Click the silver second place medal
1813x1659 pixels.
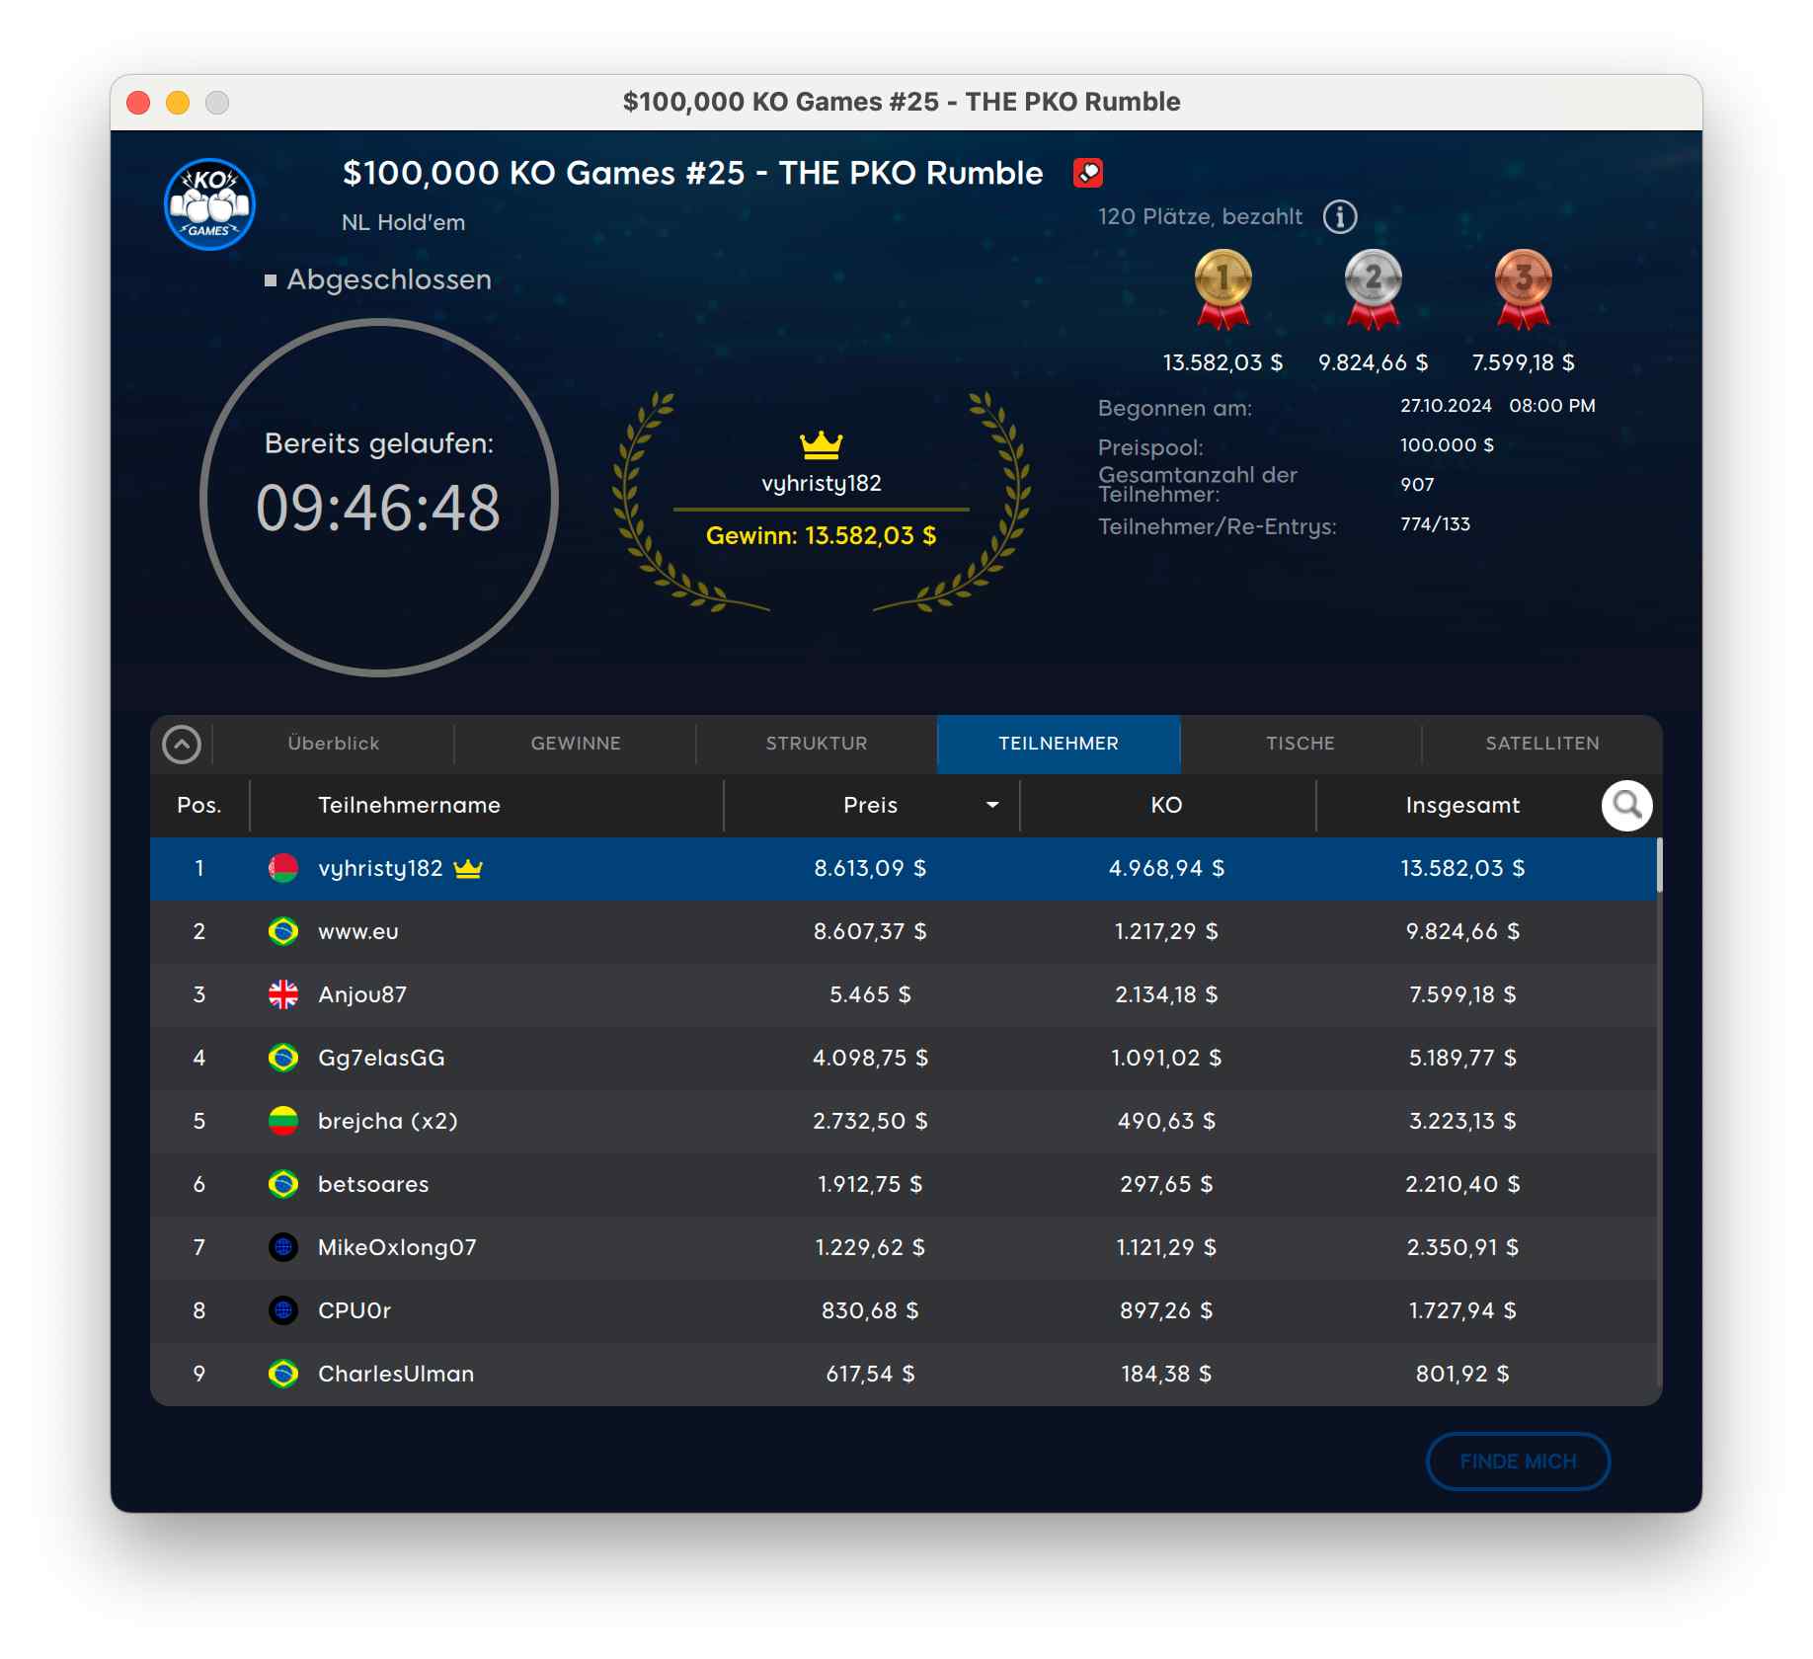[1373, 288]
